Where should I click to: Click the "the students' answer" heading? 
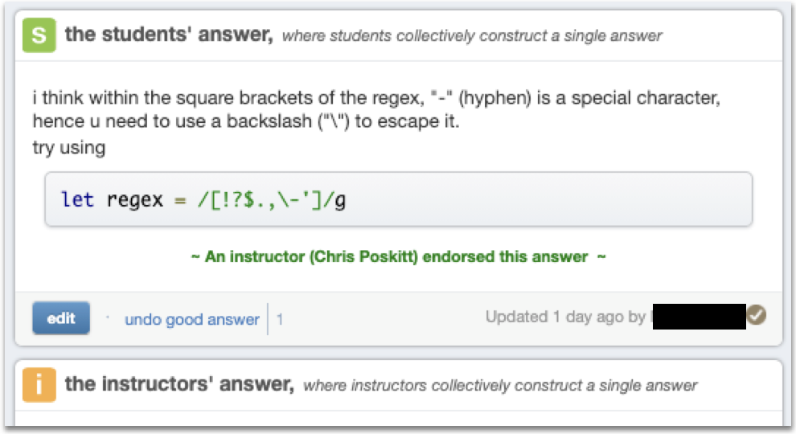click(169, 35)
